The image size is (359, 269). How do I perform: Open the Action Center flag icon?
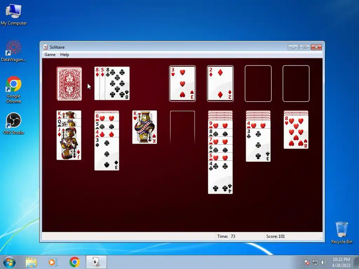click(x=307, y=262)
